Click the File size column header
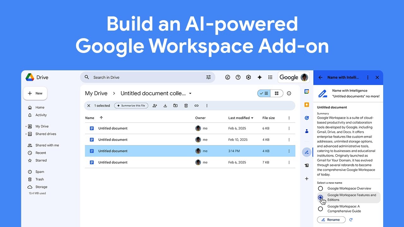 [x=269, y=118]
